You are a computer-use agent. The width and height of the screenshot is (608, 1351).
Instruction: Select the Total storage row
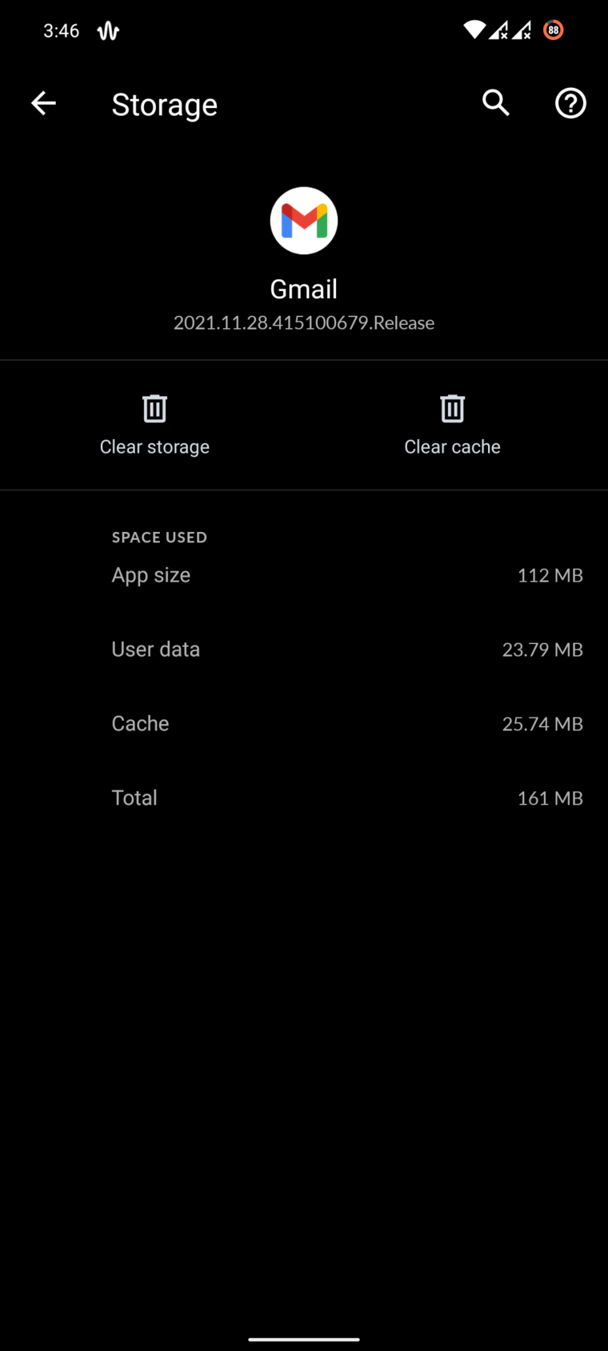pos(347,798)
